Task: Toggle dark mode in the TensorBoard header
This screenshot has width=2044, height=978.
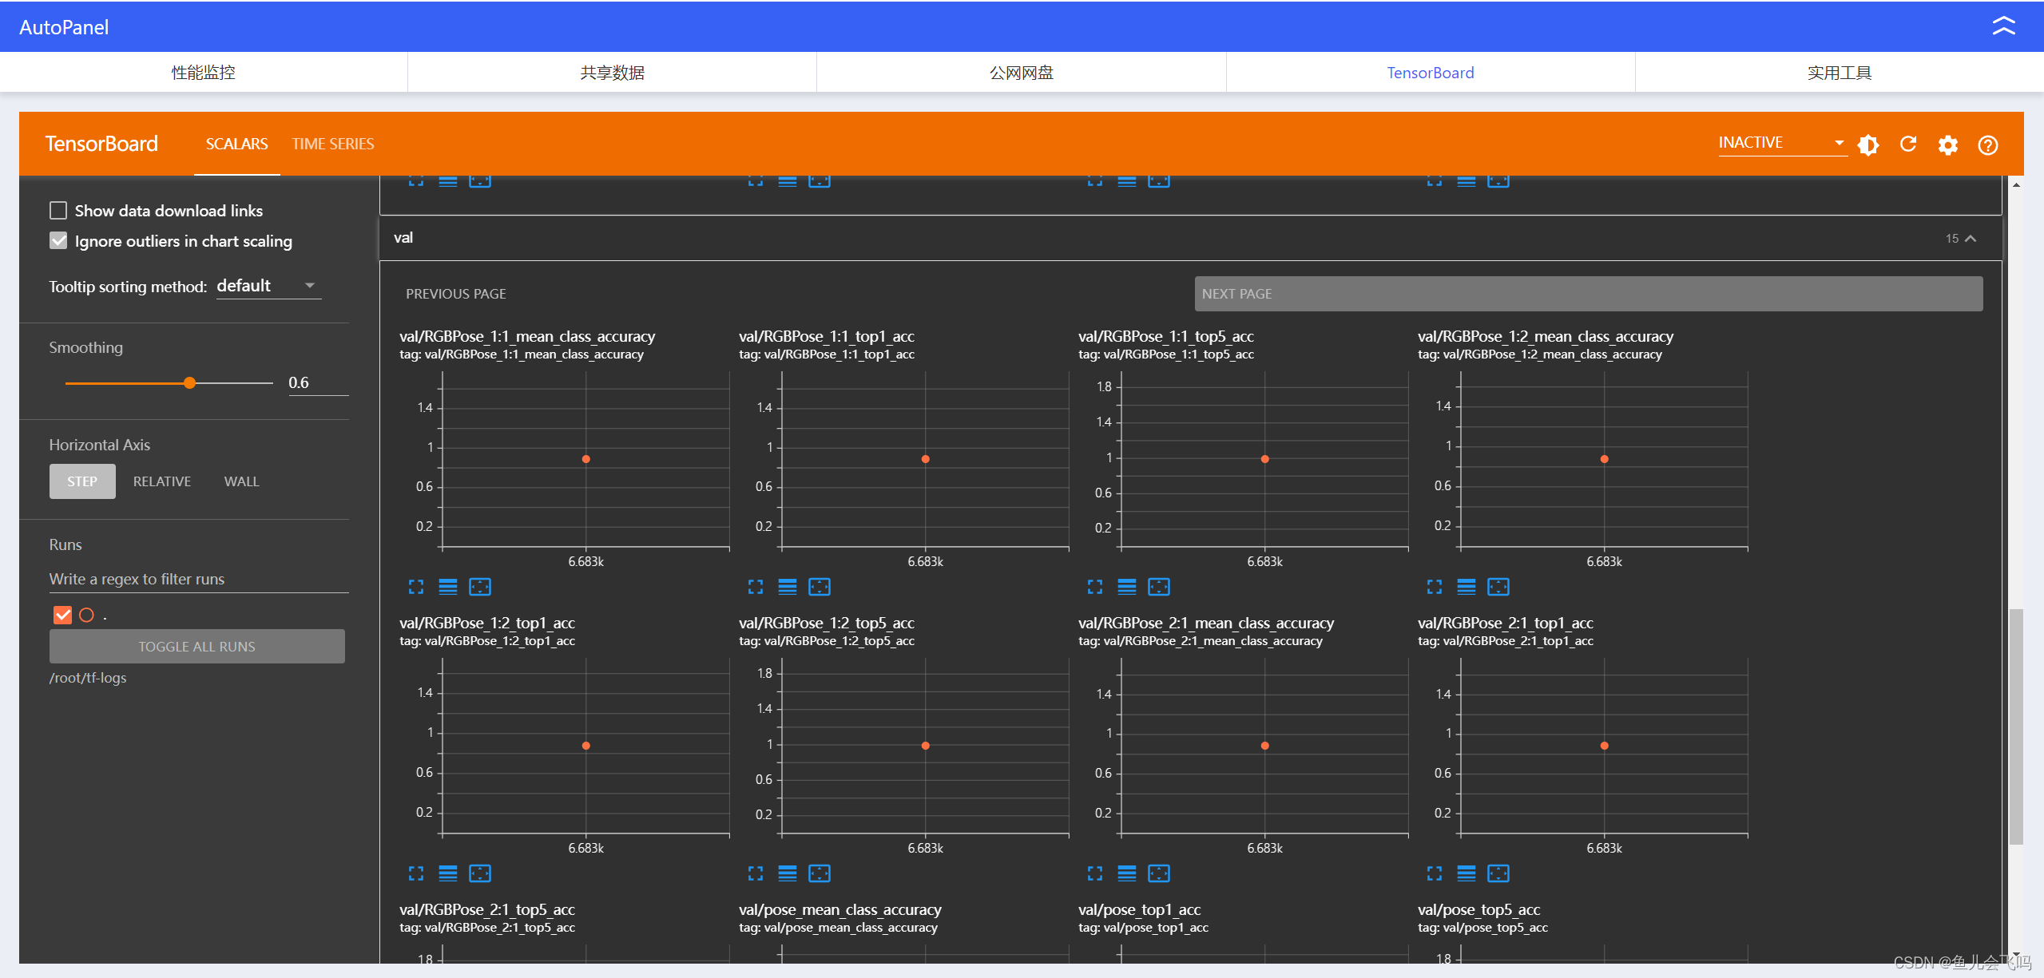Action: point(1867,145)
